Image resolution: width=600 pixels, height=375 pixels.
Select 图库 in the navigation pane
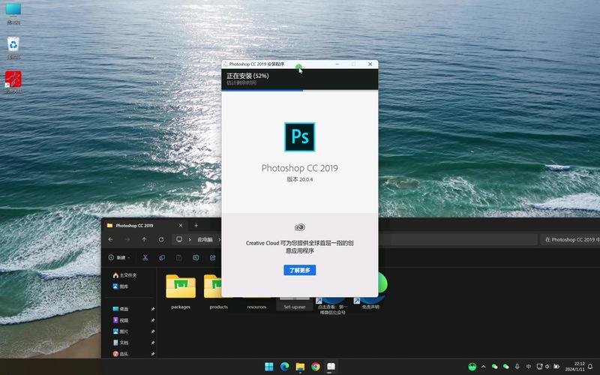(124, 286)
